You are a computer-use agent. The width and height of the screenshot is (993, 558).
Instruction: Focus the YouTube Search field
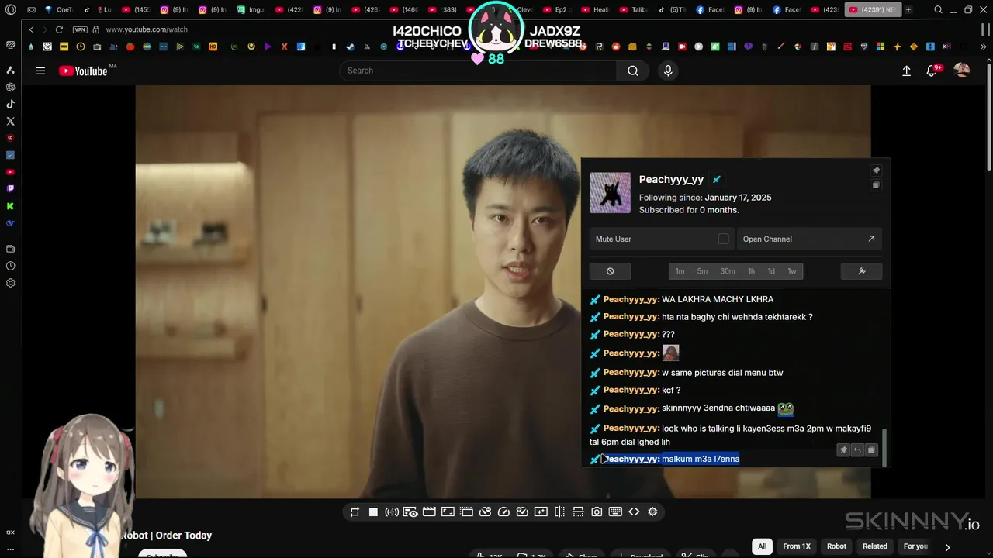(477, 71)
